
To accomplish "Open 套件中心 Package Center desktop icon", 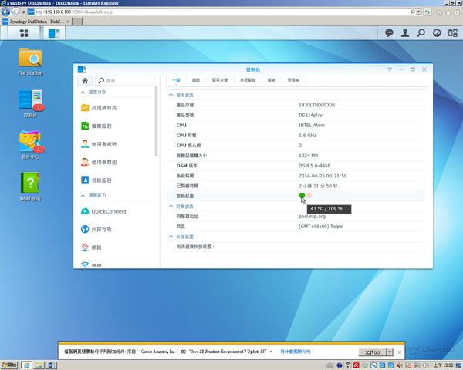I will 31,141.
